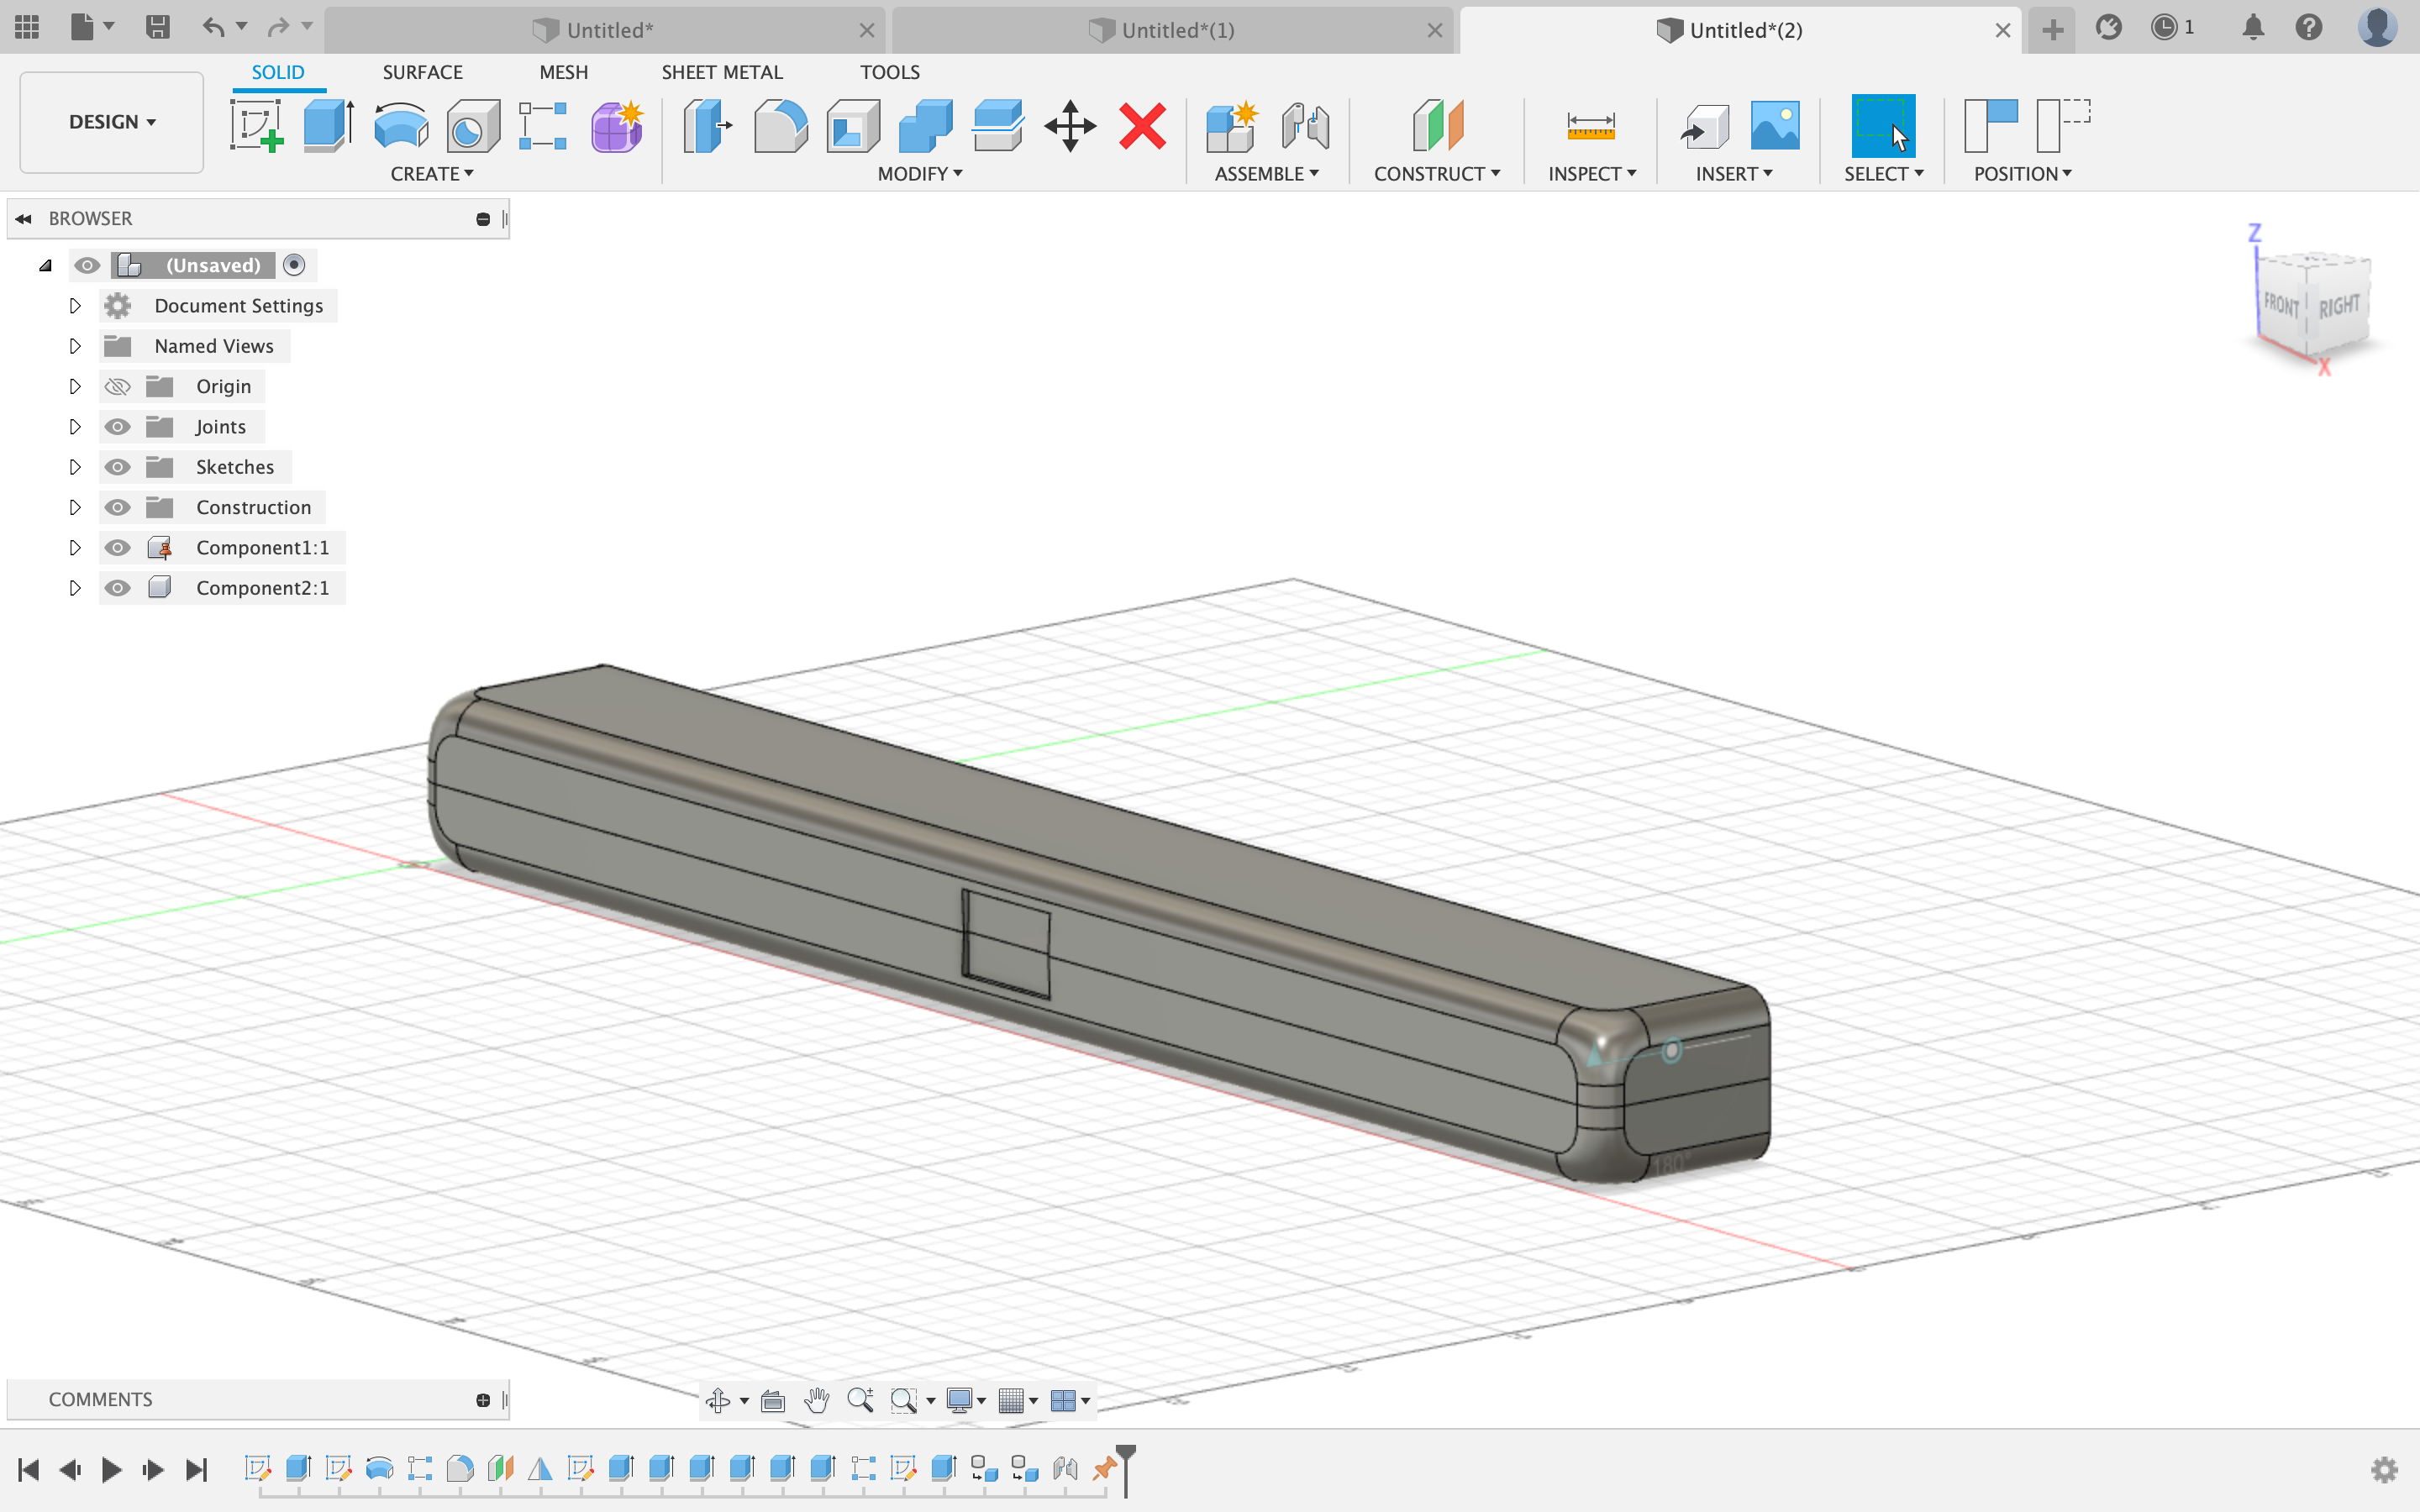Open the DESIGN workspace dropdown

coord(112,122)
